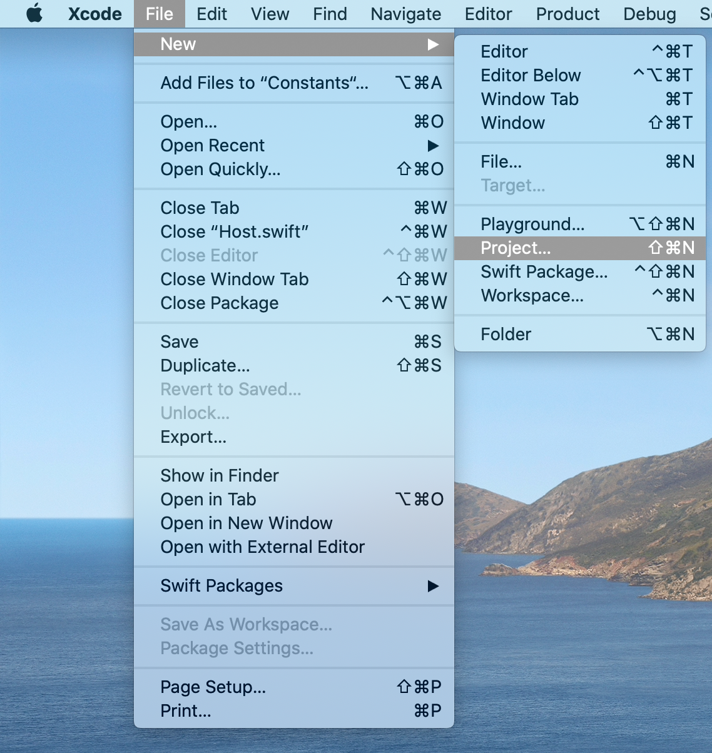Expand the New submenu item
The image size is (712, 753).
tap(294, 44)
